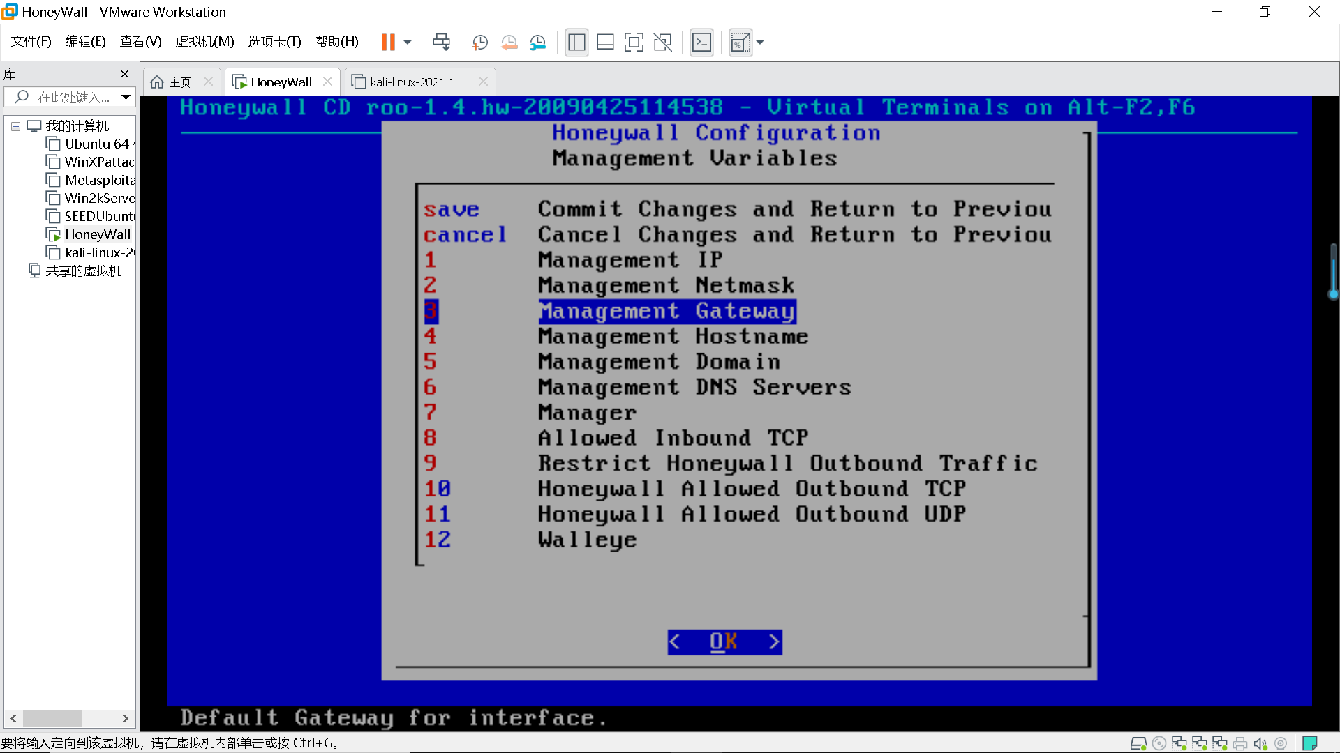
Task: Collapse the 我的计算机 tree node
Action: coord(15,126)
